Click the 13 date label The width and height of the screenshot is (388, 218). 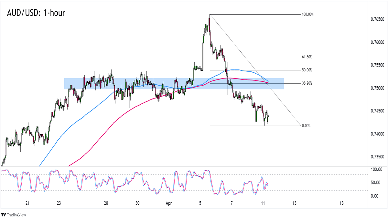294,203
